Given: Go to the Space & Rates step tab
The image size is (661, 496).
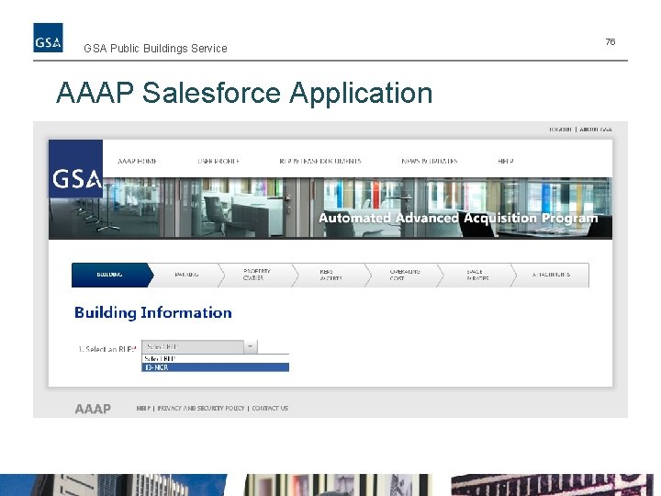Looking at the screenshot, I should [x=477, y=275].
